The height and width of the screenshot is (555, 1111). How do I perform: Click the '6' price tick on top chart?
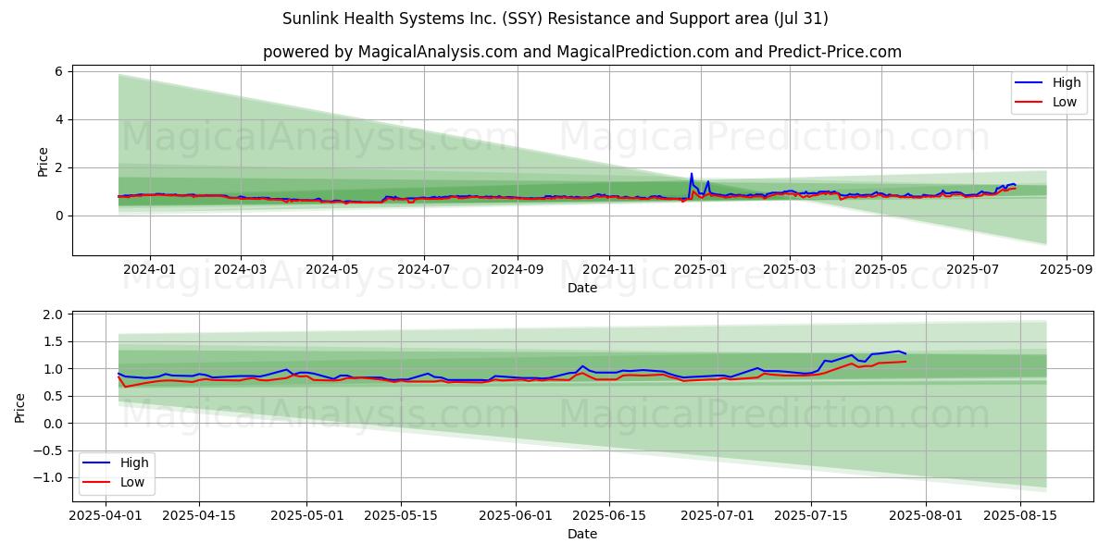pyautogui.click(x=58, y=71)
